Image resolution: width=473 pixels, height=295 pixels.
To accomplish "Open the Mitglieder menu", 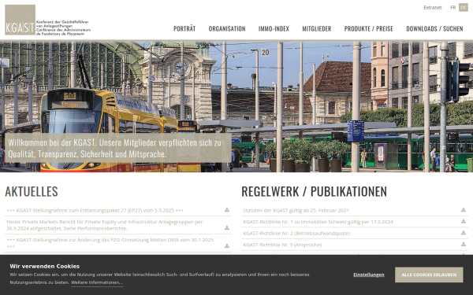I will pyautogui.click(x=317, y=29).
